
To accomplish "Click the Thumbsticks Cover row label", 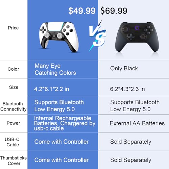I will coord(14,161).
